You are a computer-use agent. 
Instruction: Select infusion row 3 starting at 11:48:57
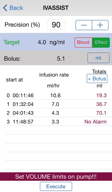tap(57, 121)
